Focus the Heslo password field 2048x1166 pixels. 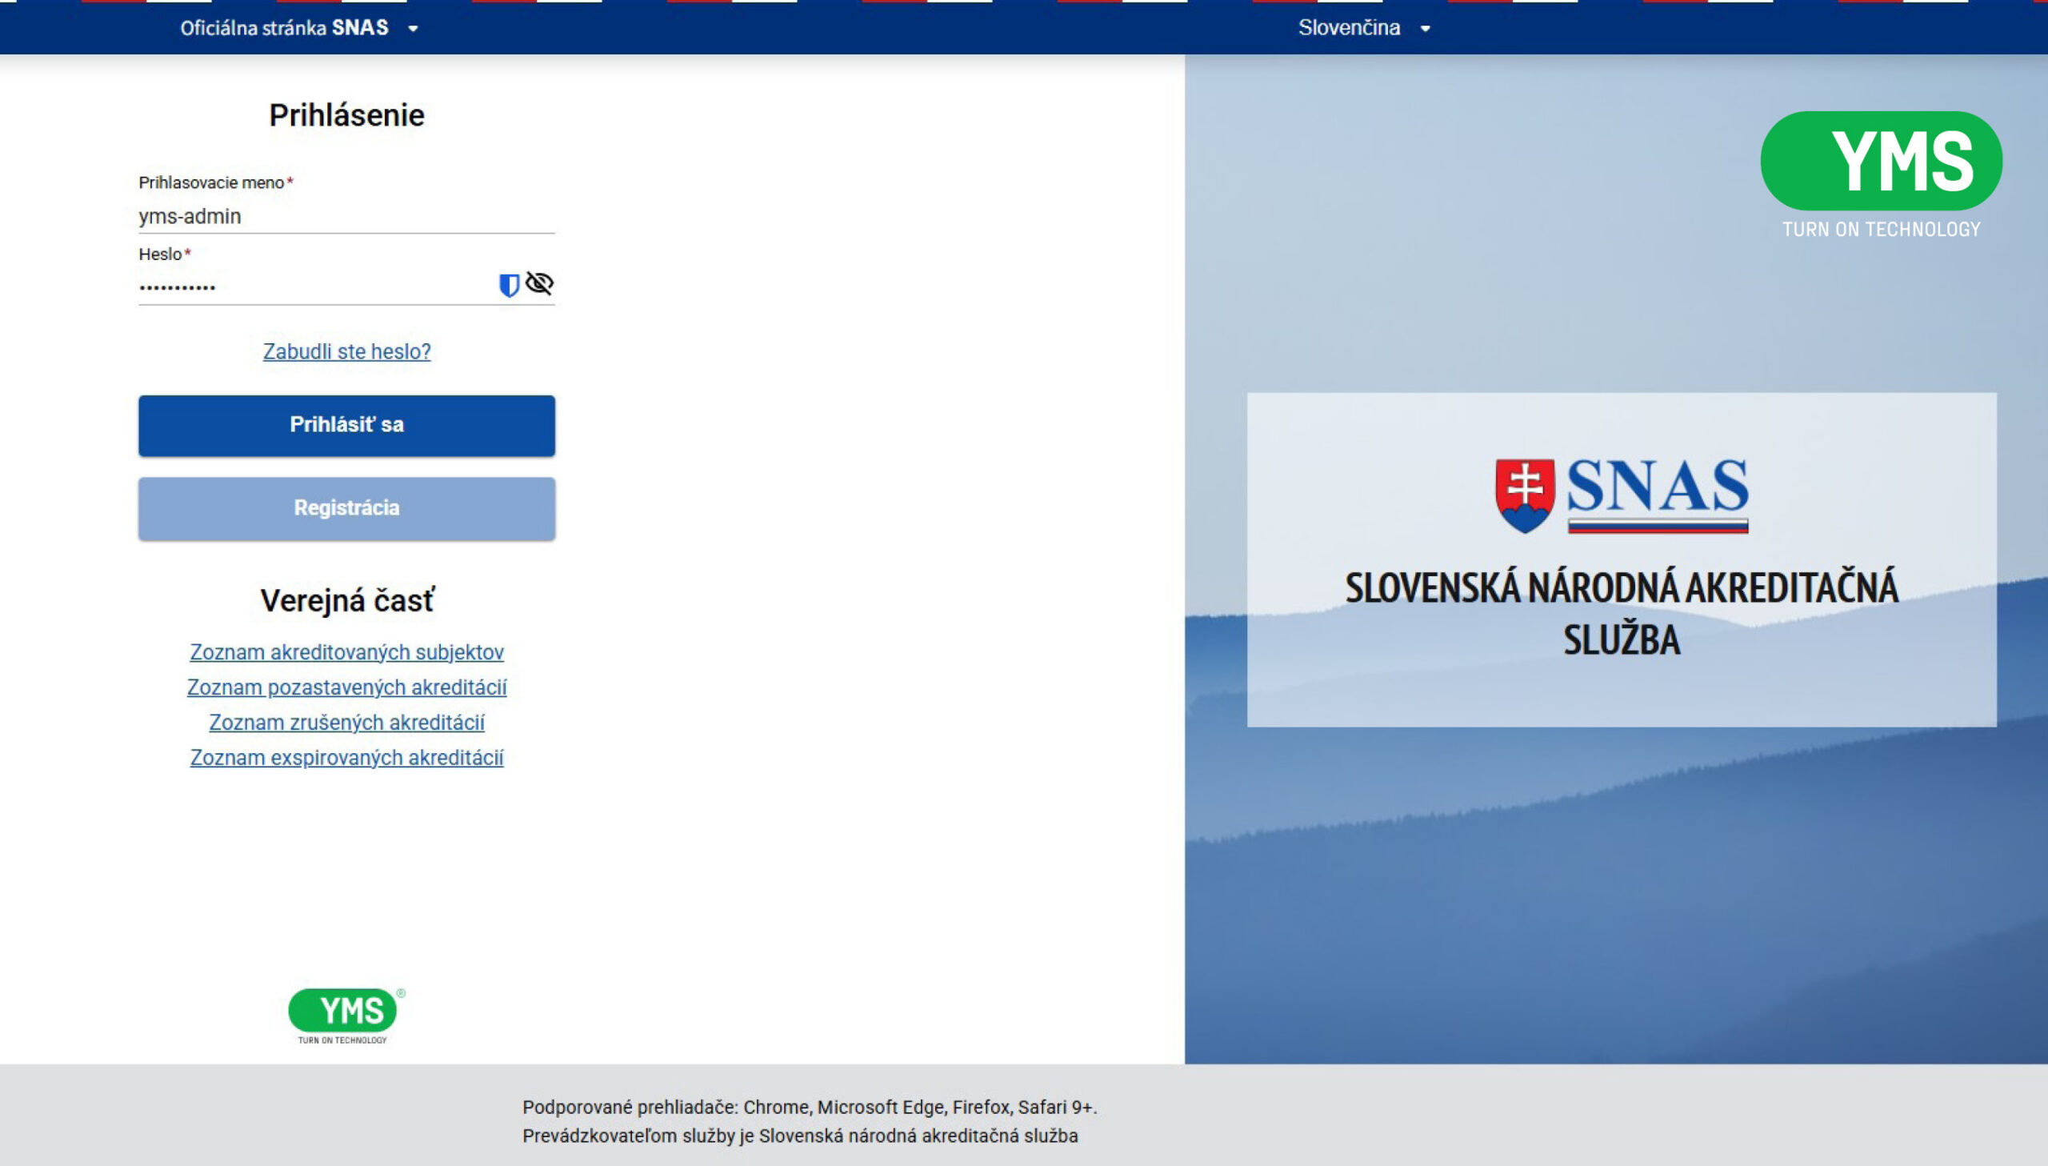click(x=312, y=286)
